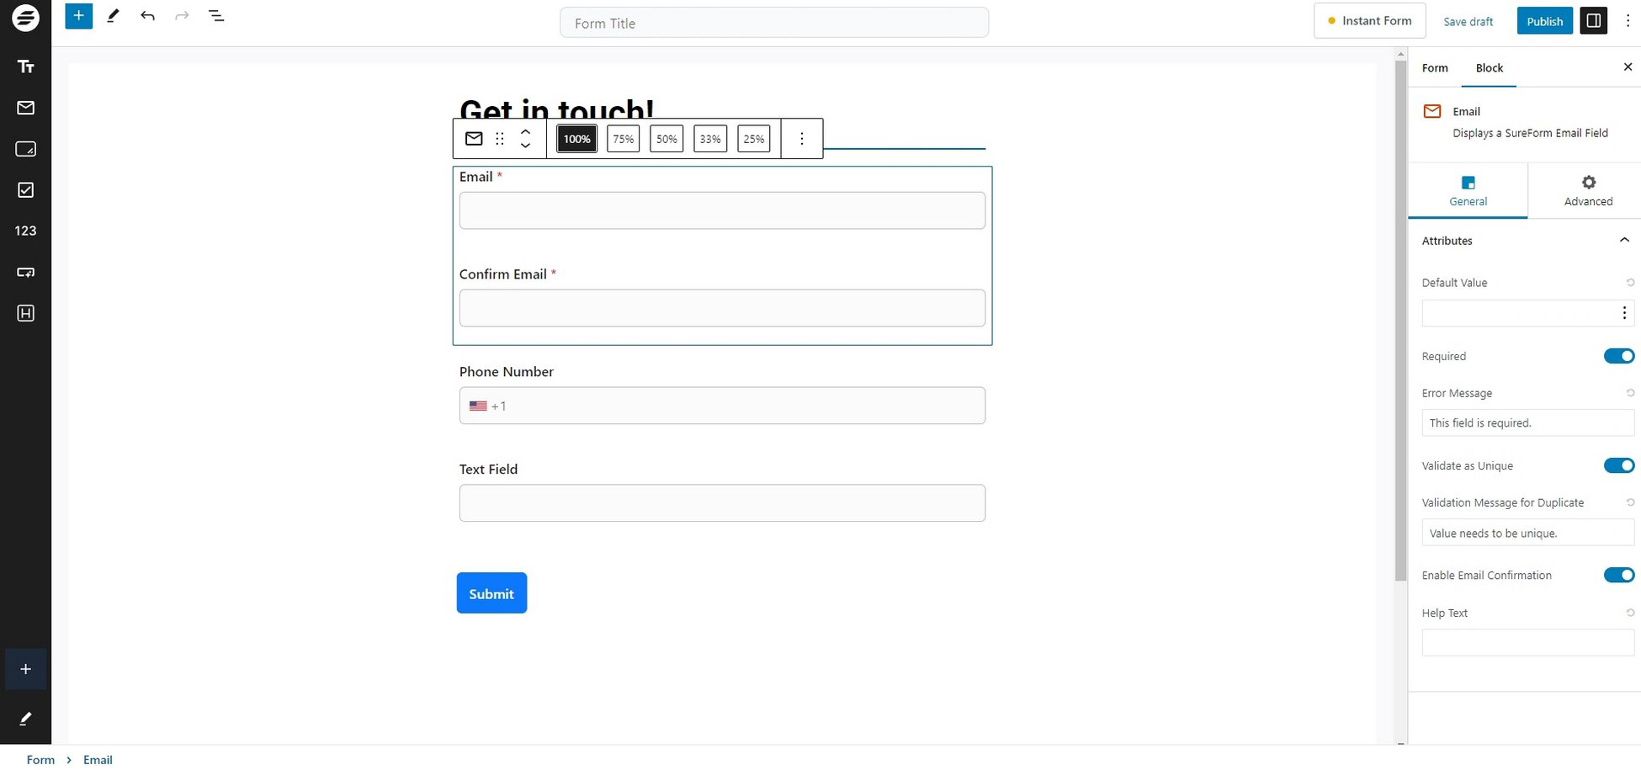1641x770 pixels.
Task: Toggle the Required switch
Action: [1618, 356]
